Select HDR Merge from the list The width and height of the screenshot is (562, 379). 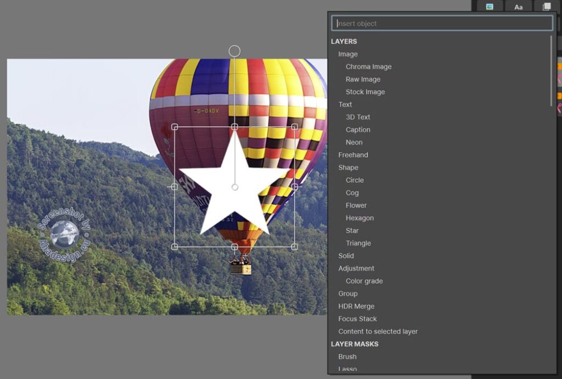pyautogui.click(x=356, y=306)
